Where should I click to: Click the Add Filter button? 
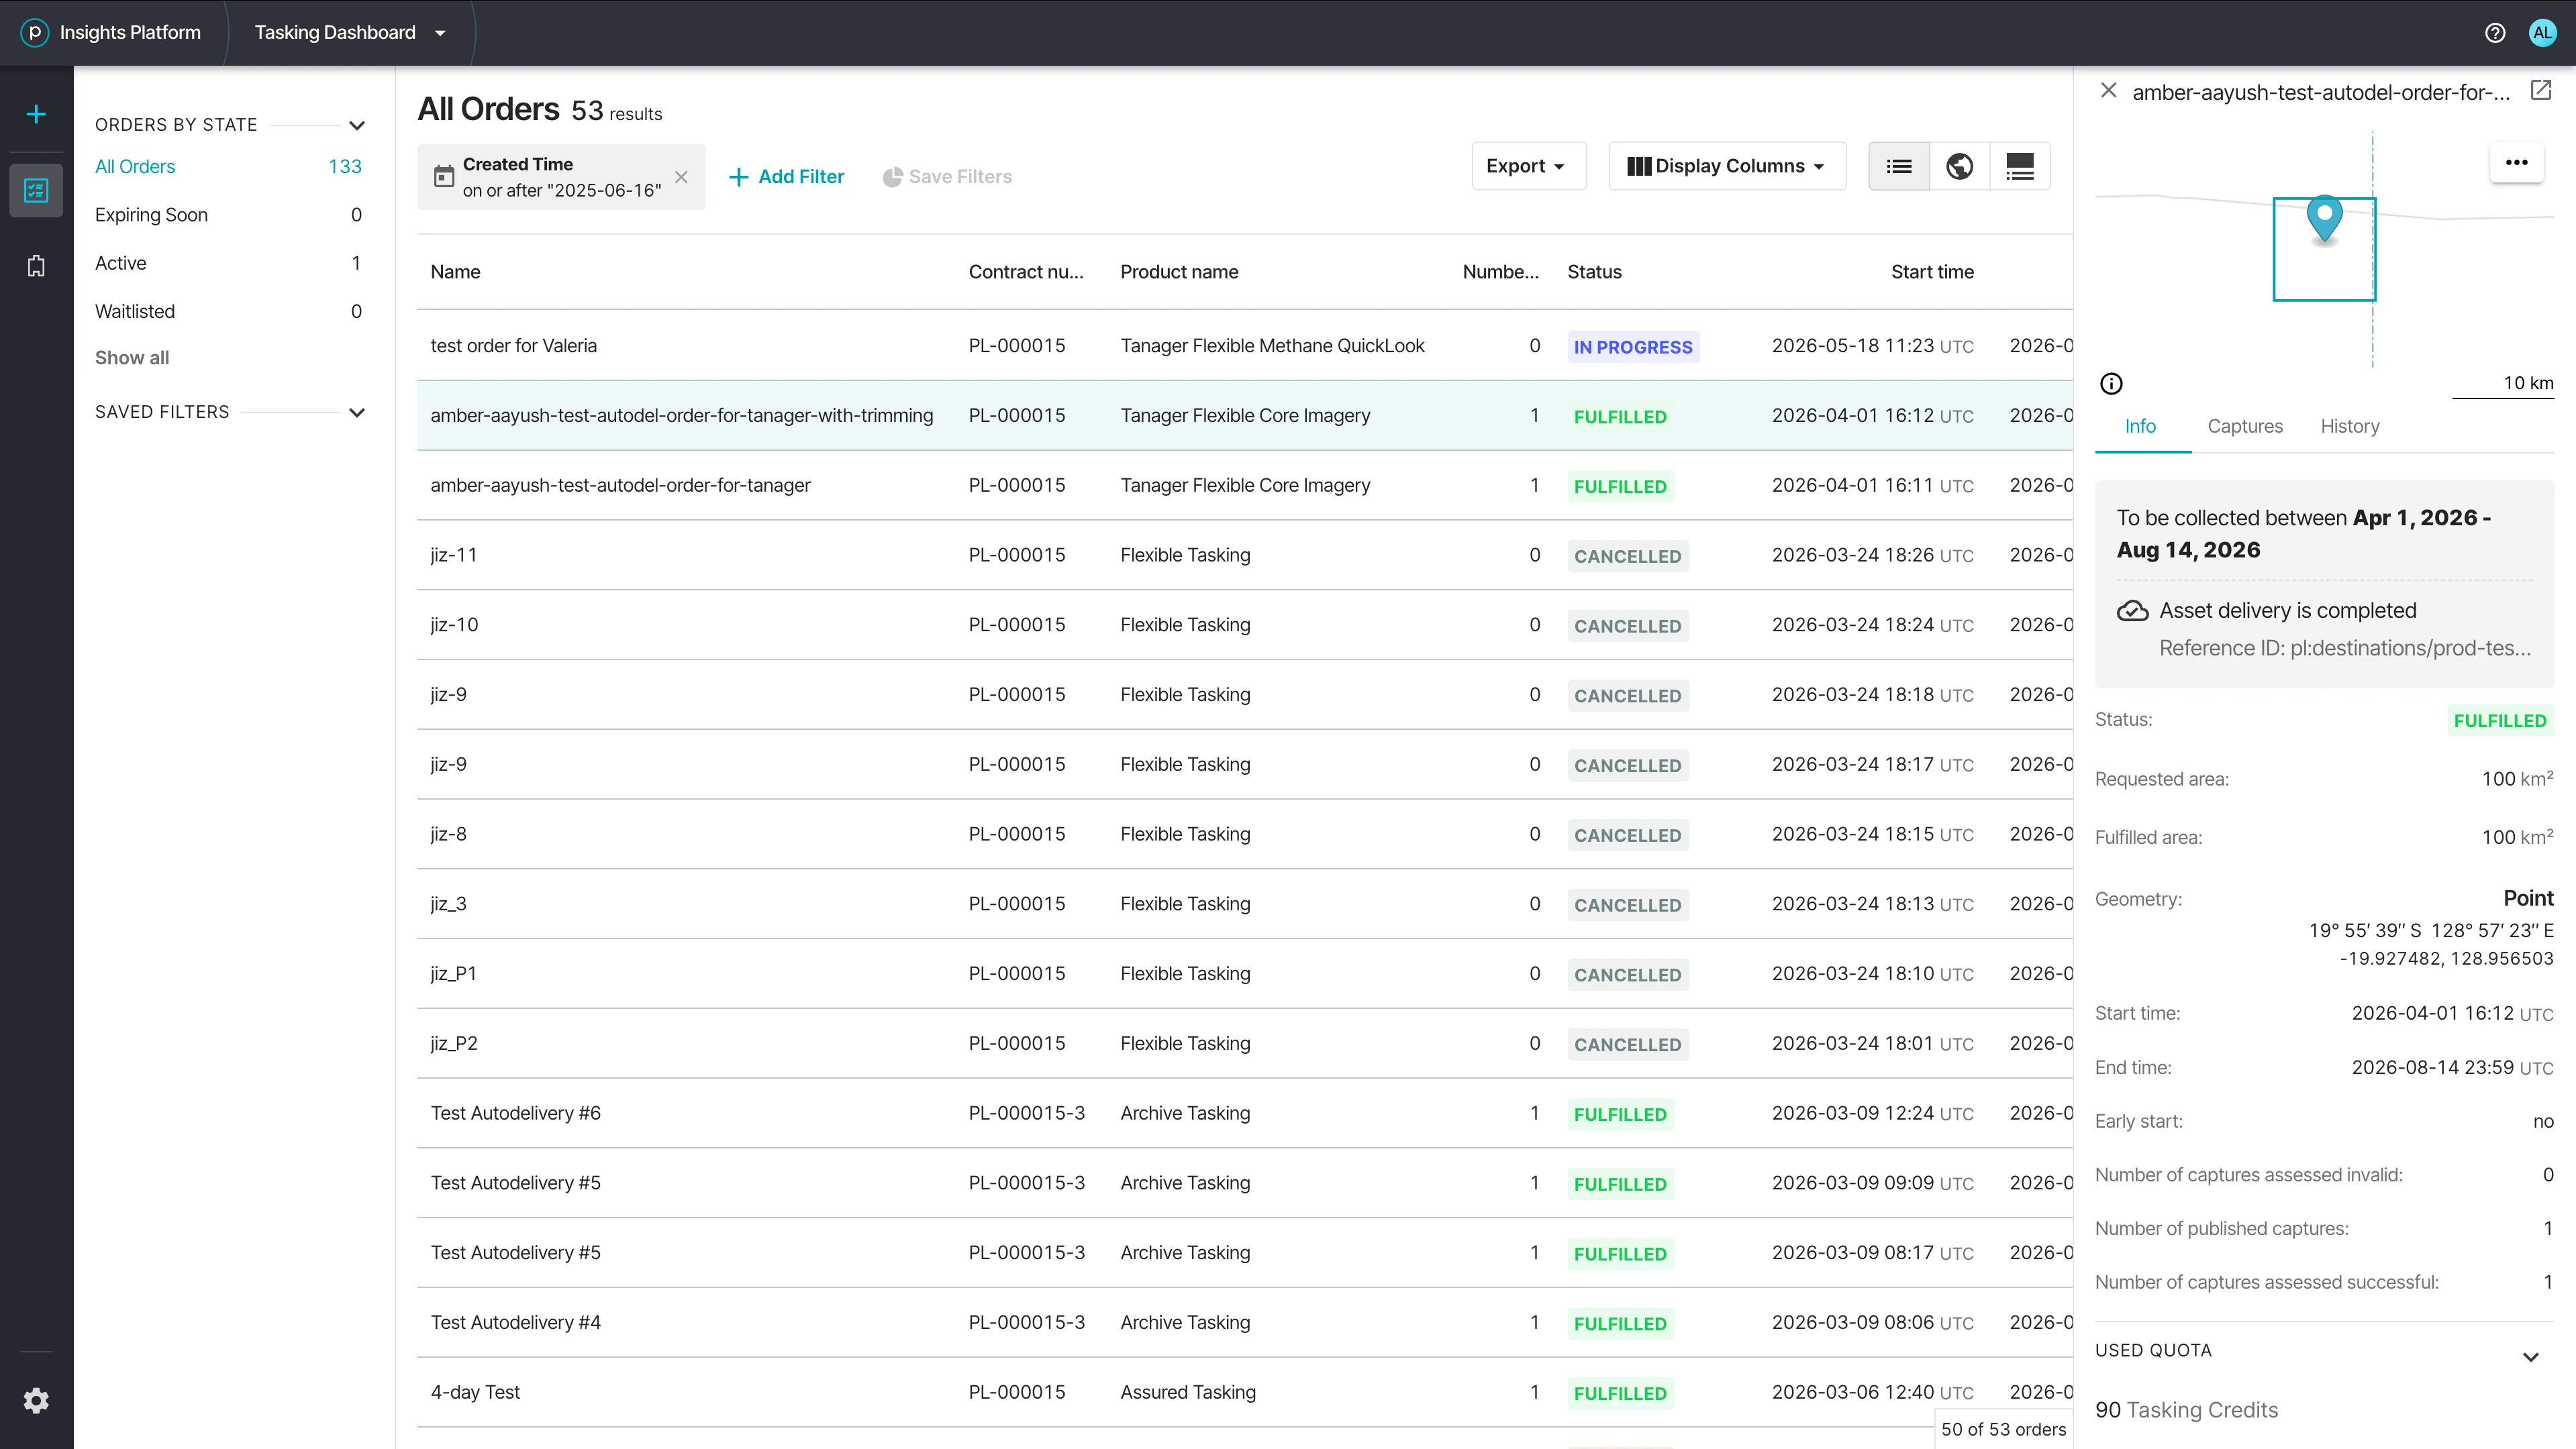pos(786,177)
